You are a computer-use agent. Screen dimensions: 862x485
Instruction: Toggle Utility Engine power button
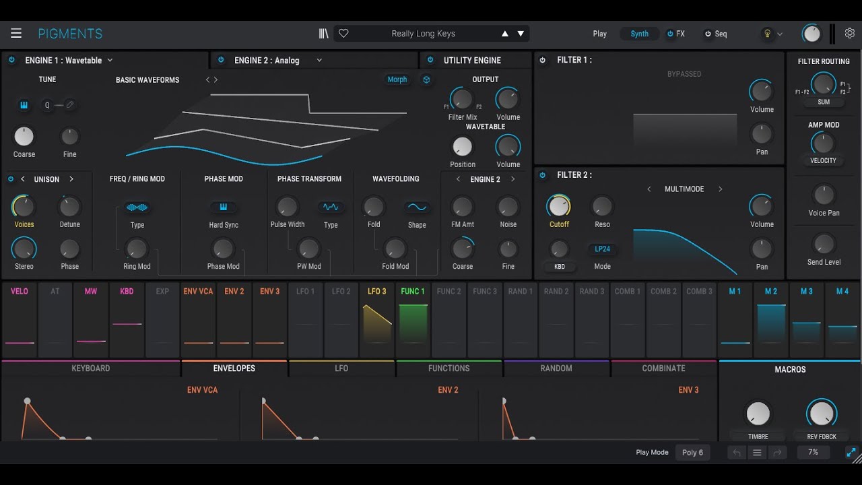[x=430, y=60]
